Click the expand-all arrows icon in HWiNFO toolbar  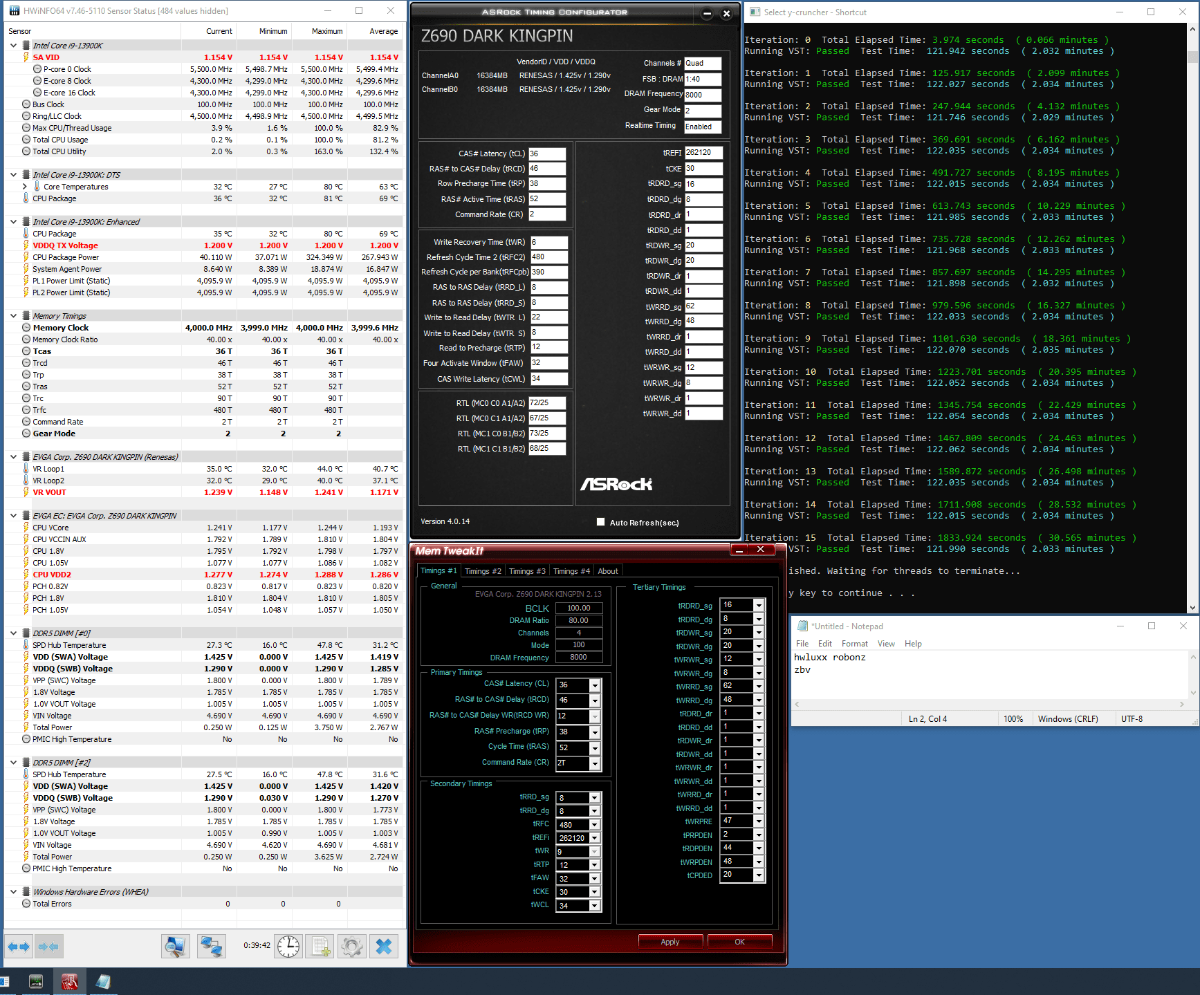pyautogui.click(x=19, y=946)
